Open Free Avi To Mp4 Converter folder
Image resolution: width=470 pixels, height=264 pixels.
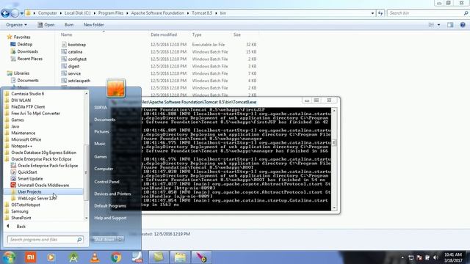pos(35,114)
